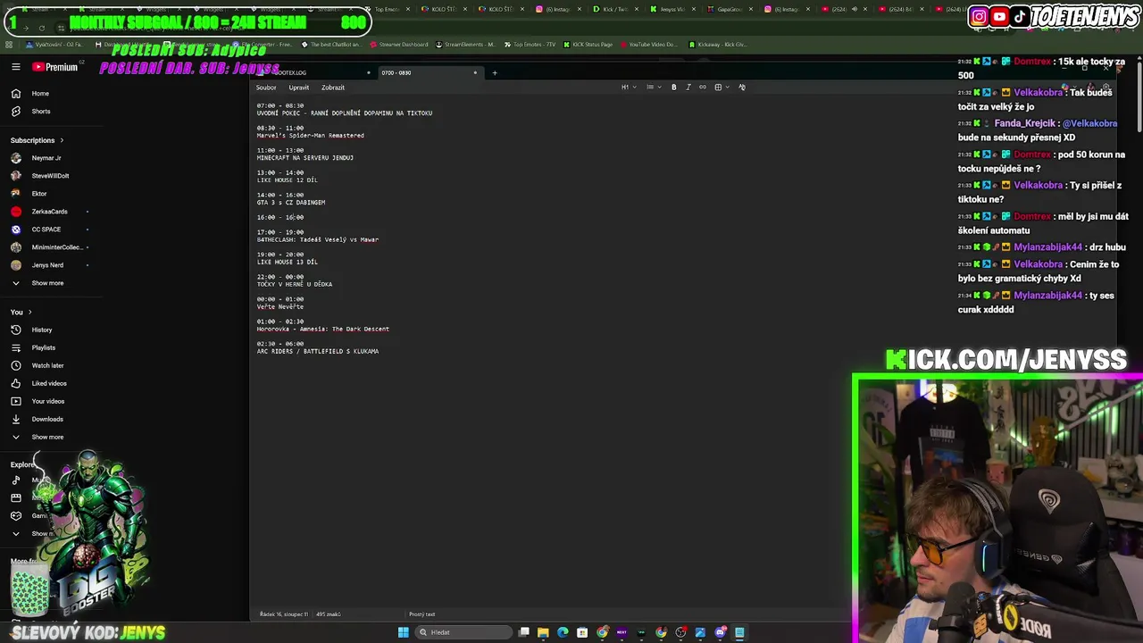Open the Zobrazit menu in Notepad

pos(333,88)
